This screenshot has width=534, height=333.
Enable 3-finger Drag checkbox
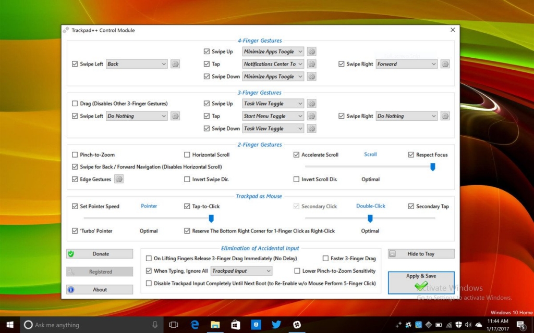pyautogui.click(x=75, y=104)
